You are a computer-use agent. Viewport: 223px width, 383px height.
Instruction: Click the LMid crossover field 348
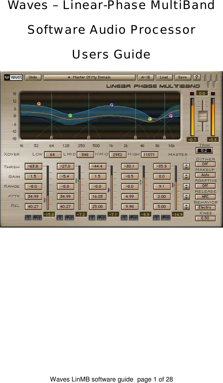click(85, 155)
